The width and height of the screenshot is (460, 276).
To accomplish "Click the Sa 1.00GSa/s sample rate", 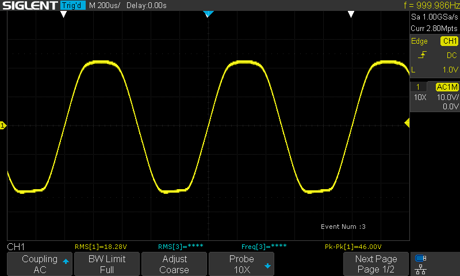I will point(435,17).
